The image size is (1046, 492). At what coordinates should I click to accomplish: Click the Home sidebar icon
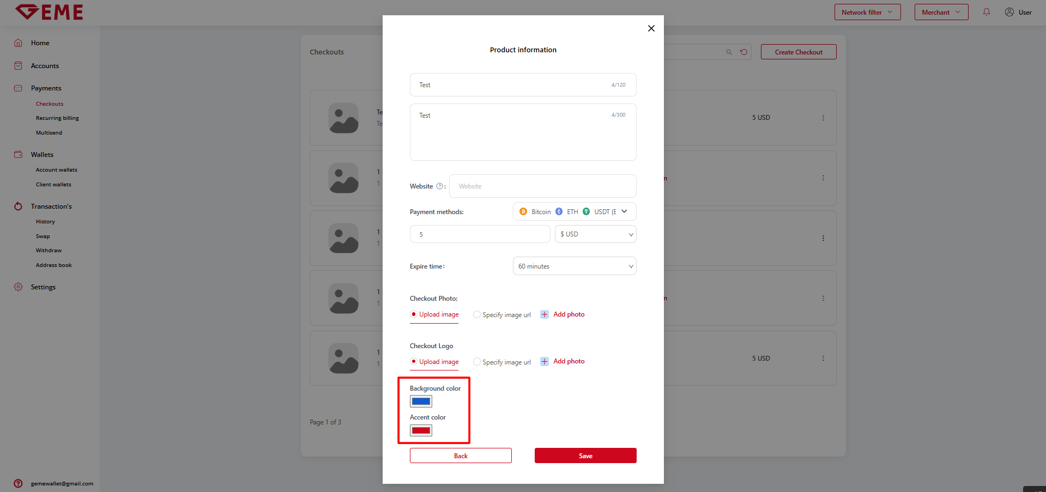click(18, 43)
